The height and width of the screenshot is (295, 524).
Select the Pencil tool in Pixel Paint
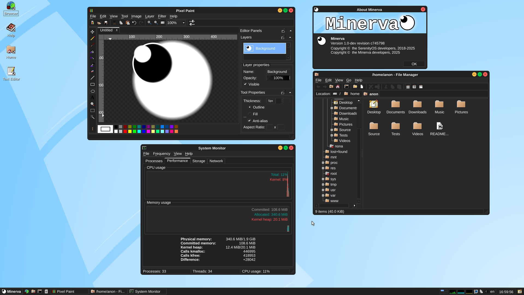coord(93,39)
